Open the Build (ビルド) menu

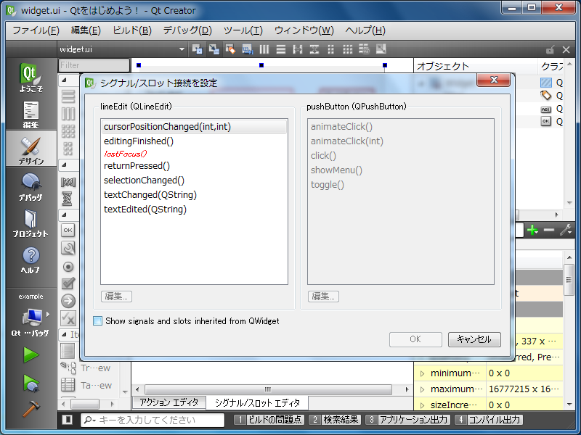point(132,30)
